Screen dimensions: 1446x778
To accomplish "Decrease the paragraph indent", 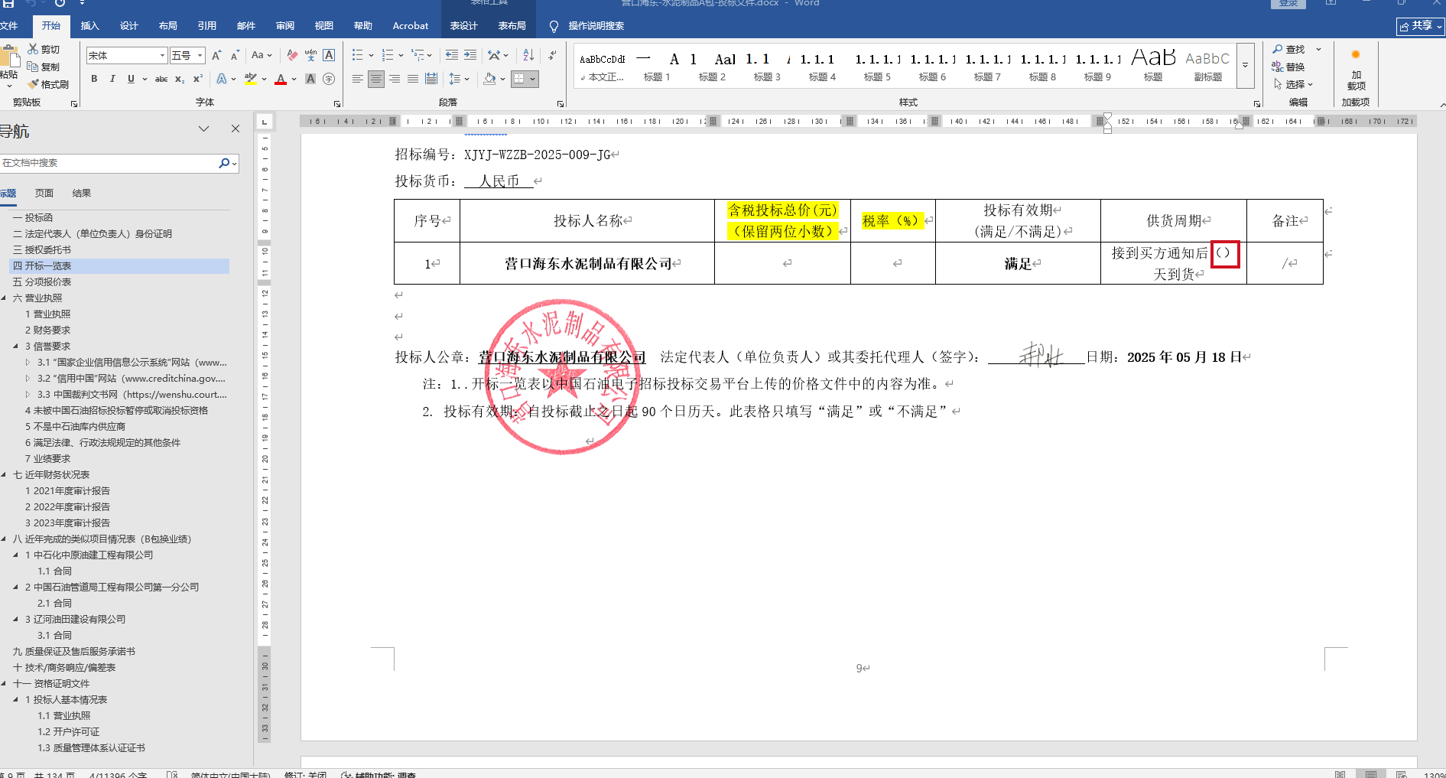I will pos(452,55).
